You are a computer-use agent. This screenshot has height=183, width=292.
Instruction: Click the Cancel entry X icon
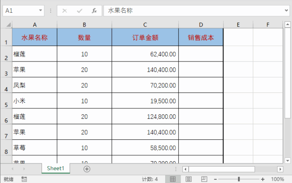click(x=65, y=11)
